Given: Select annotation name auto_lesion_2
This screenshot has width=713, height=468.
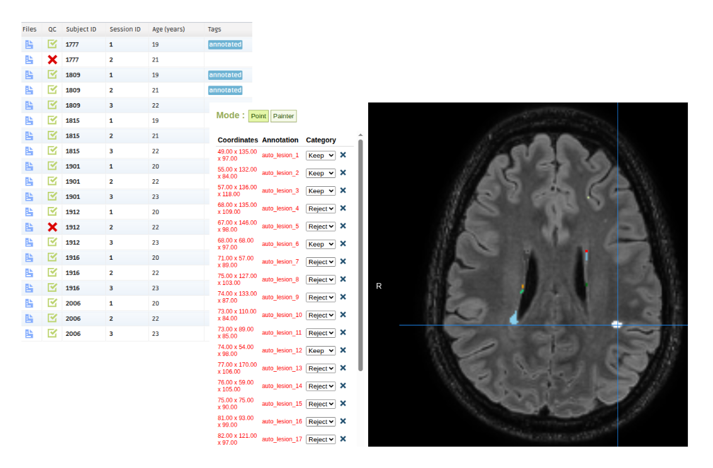Looking at the screenshot, I should click(280, 172).
